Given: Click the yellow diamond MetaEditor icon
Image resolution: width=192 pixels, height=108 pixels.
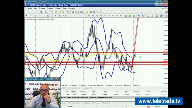Looking at the screenshot, I should pos(87,12).
